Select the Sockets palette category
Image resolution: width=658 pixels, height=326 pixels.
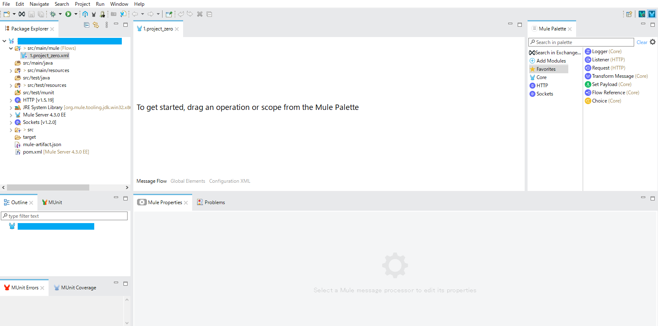tap(541, 94)
